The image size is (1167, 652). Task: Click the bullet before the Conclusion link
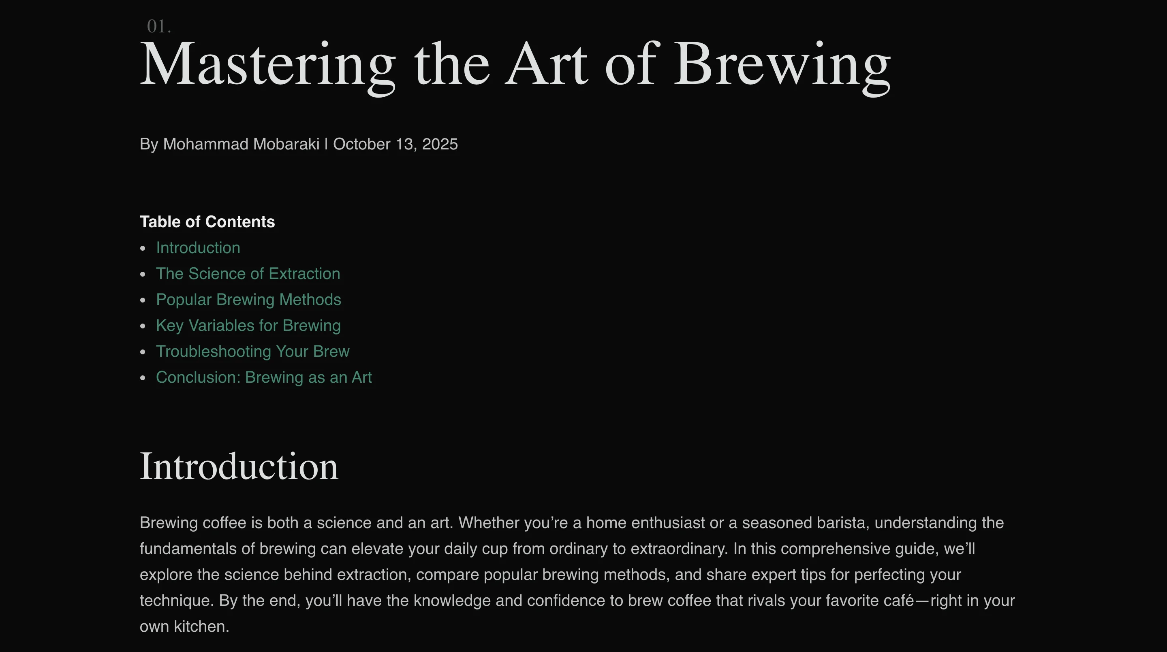click(x=143, y=378)
